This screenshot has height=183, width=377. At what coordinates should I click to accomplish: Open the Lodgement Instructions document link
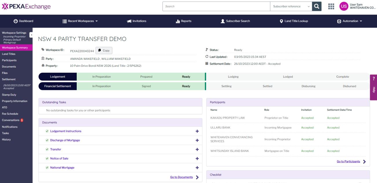tap(66, 131)
